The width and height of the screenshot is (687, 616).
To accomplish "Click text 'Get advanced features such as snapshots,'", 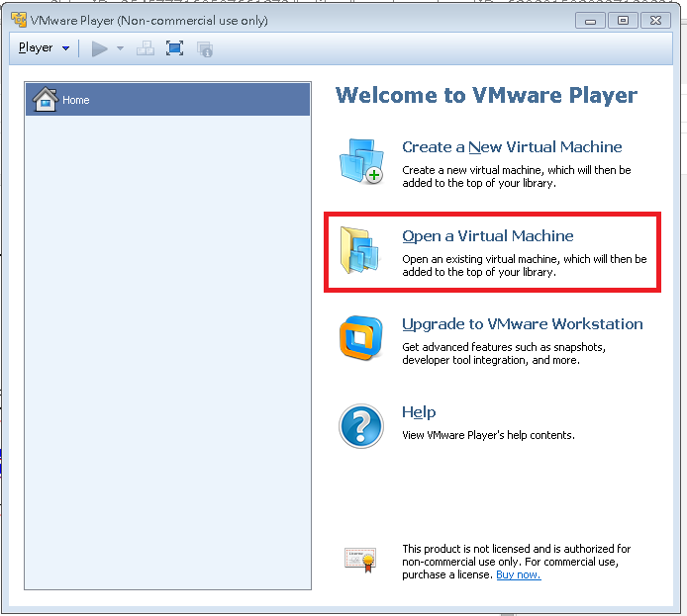I will [504, 347].
